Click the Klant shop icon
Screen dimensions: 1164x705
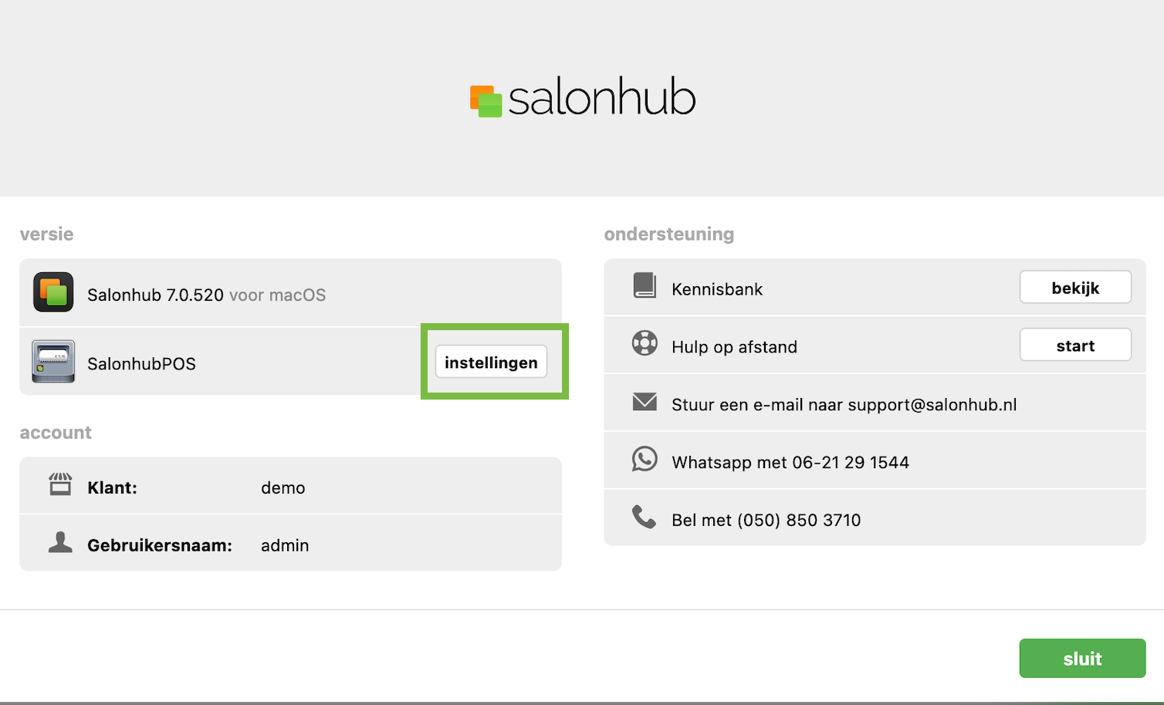coord(60,484)
